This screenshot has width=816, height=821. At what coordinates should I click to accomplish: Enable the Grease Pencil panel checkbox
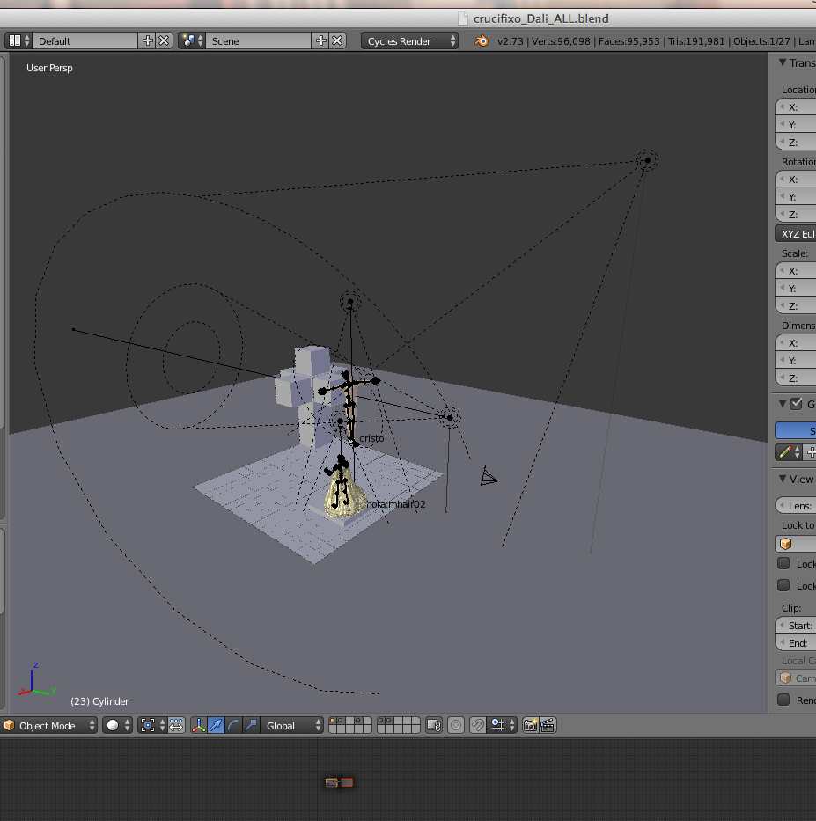point(796,404)
